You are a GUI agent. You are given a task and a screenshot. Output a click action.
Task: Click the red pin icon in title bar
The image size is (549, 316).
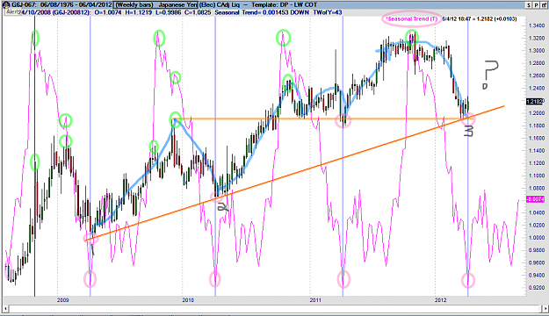click(x=543, y=5)
